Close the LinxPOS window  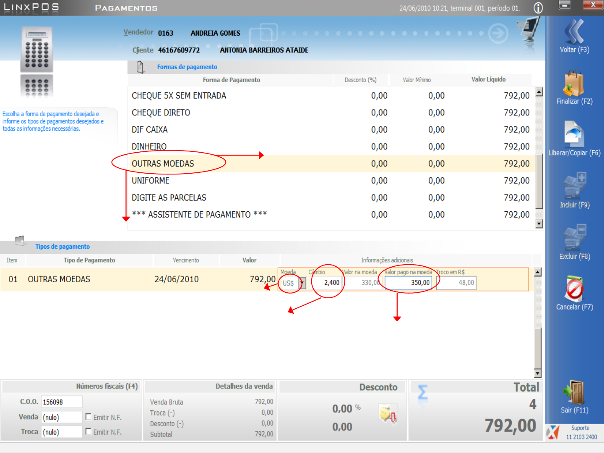593,5
